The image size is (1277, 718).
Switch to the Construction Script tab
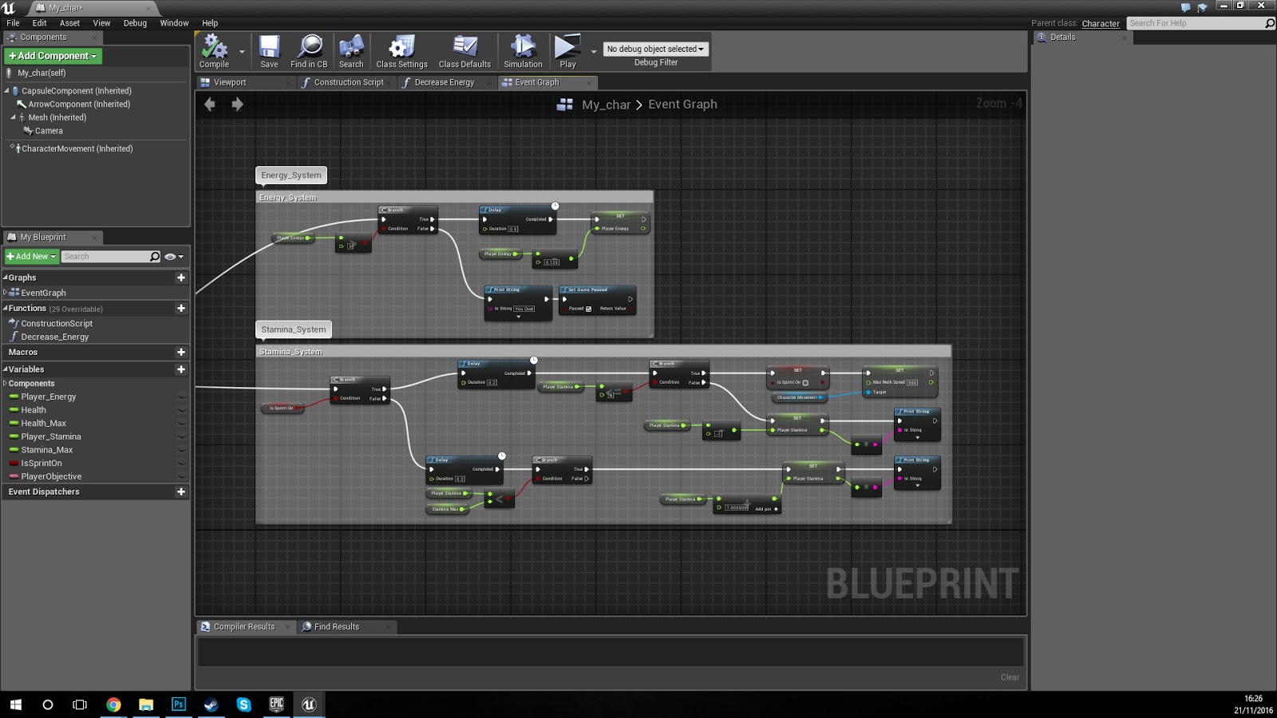(x=349, y=82)
